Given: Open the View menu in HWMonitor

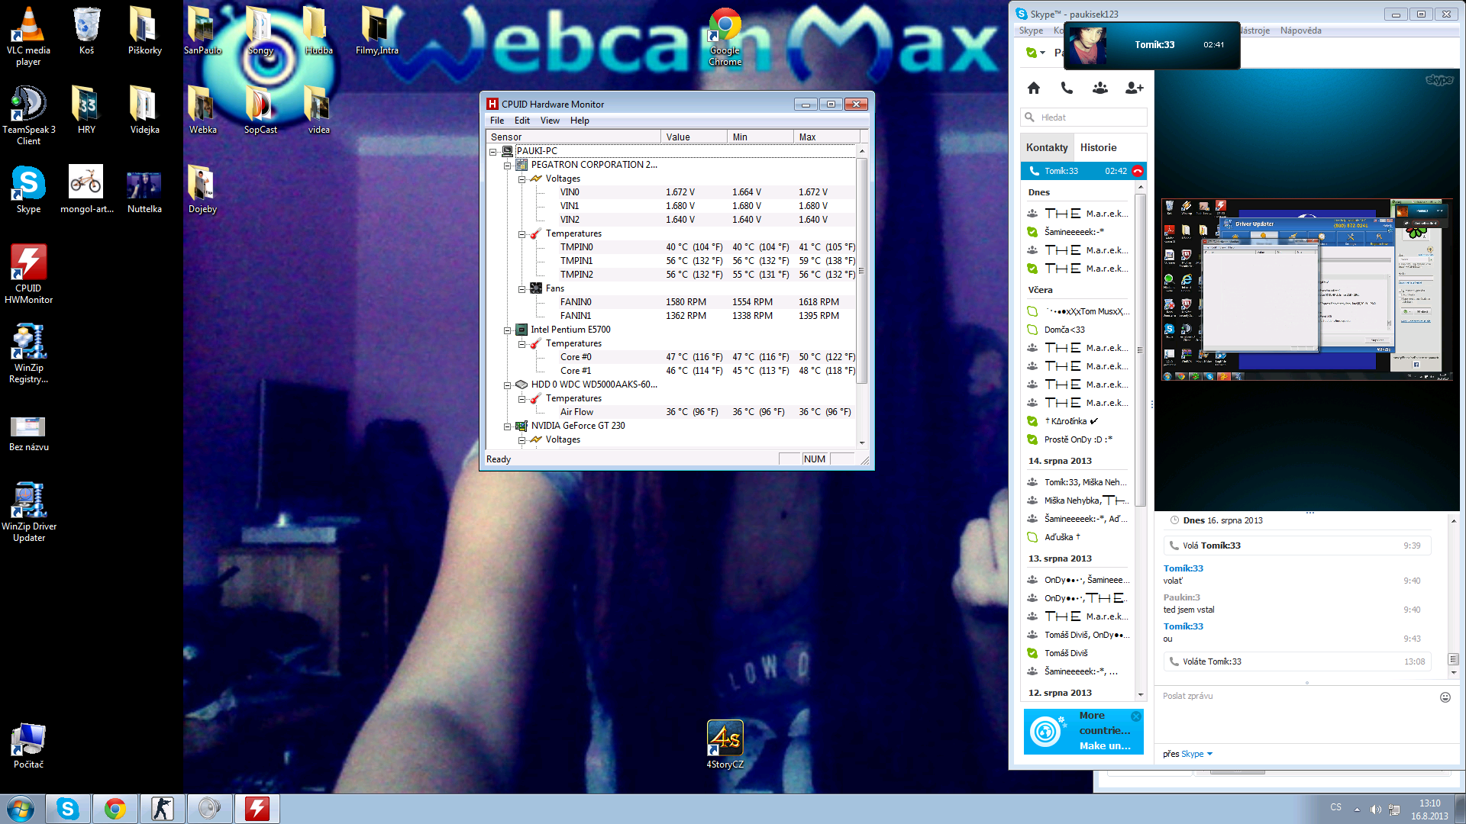Looking at the screenshot, I should click(550, 121).
